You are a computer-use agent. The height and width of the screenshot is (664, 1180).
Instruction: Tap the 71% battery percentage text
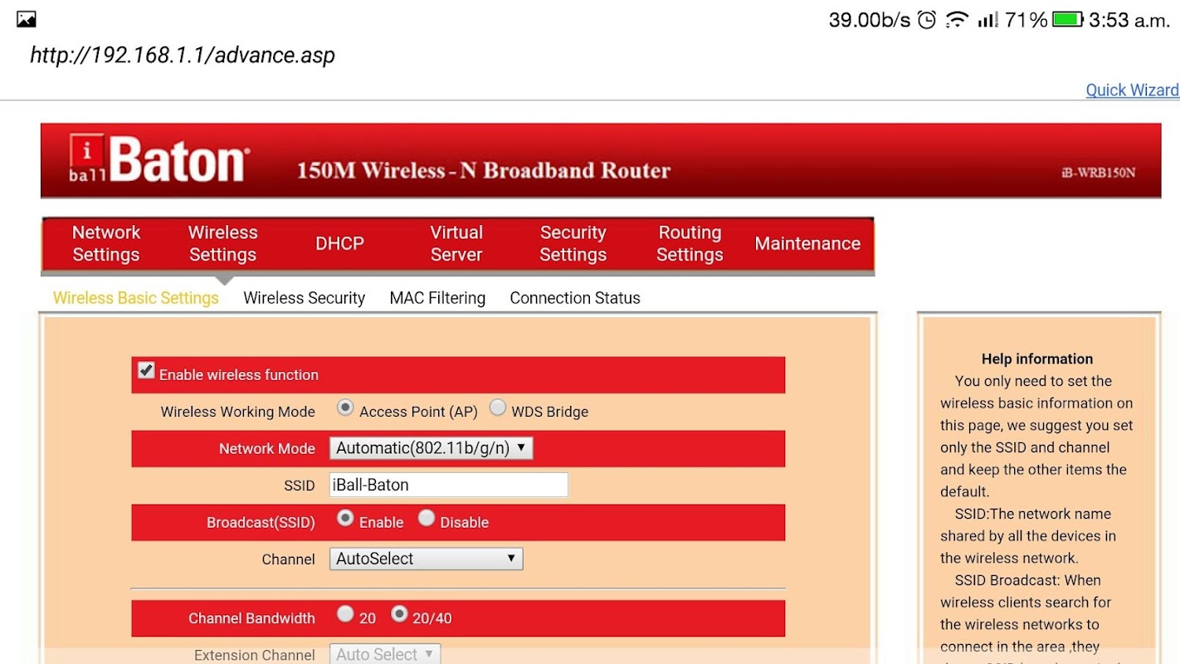pyautogui.click(x=1026, y=20)
